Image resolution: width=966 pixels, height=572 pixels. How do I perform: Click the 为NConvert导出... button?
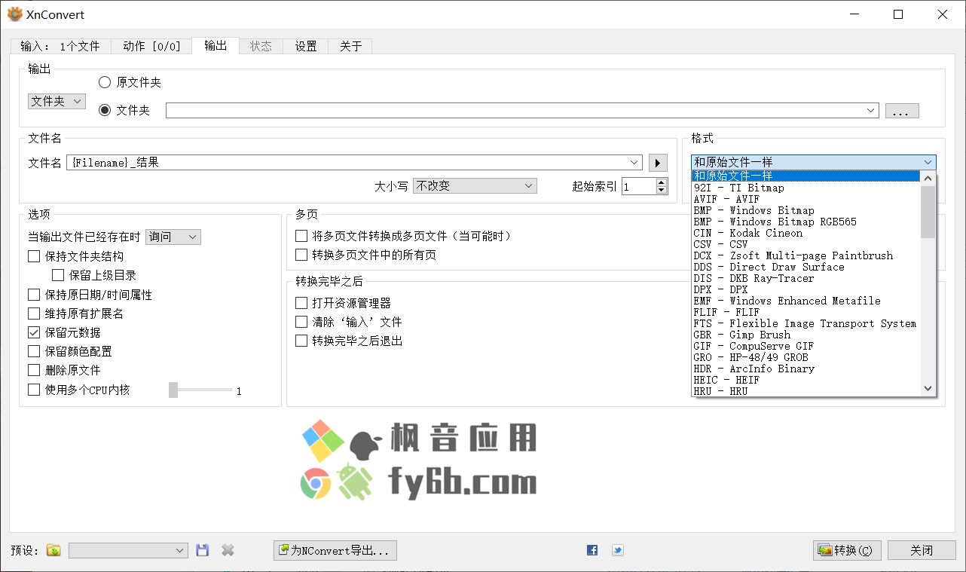pos(335,550)
